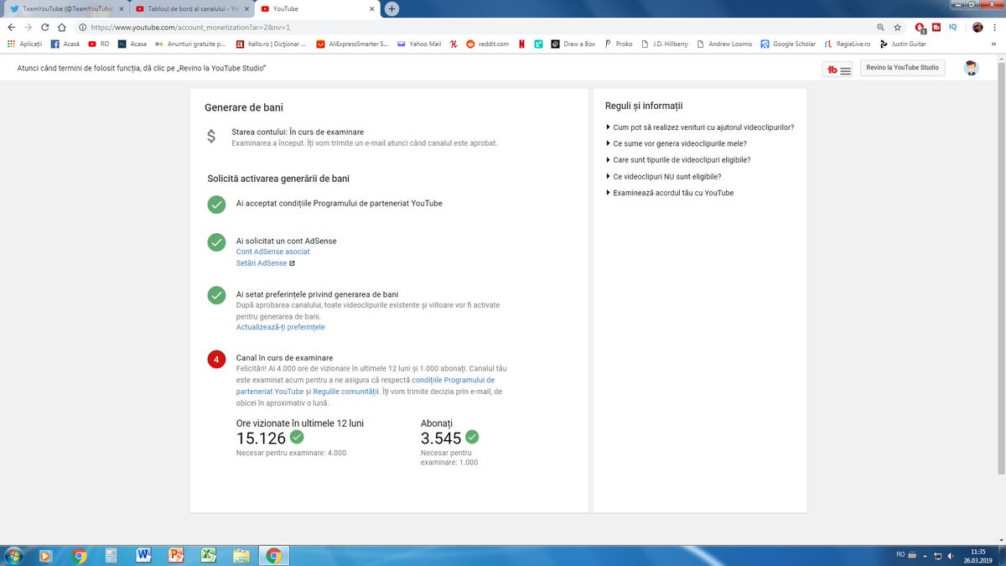Open the zoom magnifier icon in the address bar
1006x566 pixels.
click(x=879, y=27)
